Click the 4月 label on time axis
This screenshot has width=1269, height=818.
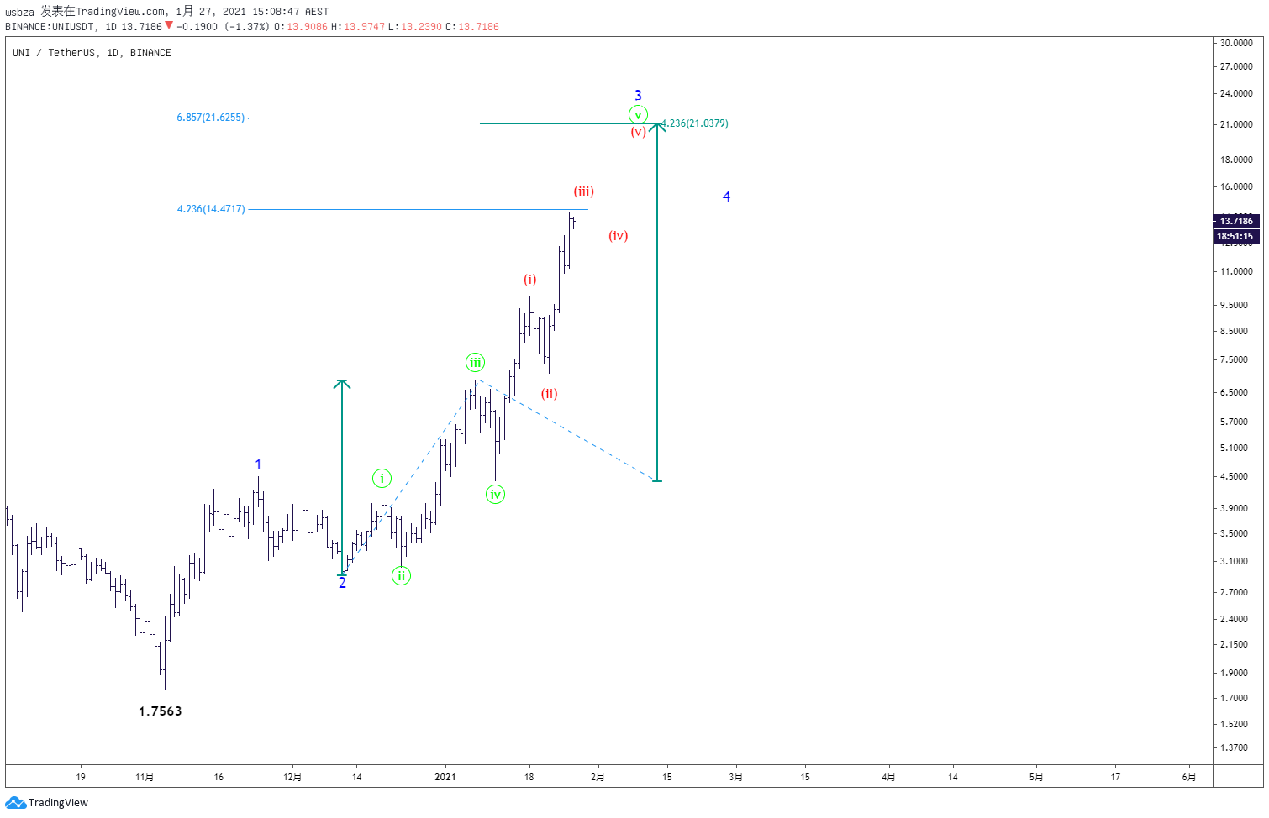tap(888, 777)
